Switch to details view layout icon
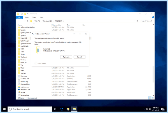 (150, 98)
